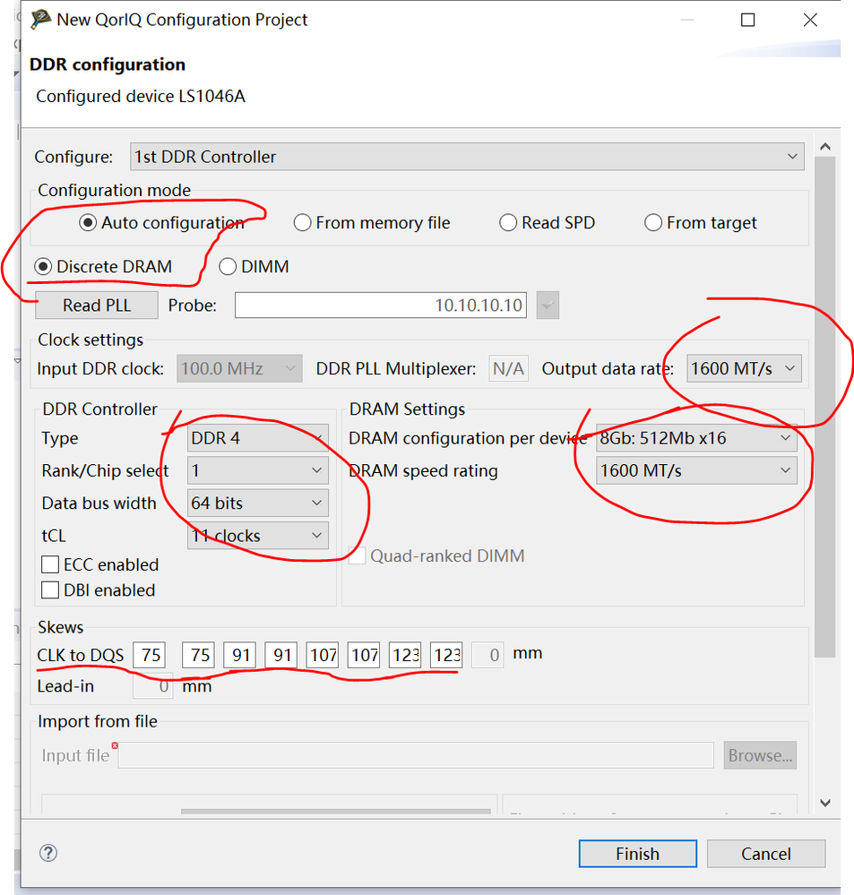854x895 pixels.
Task: Close the New QorIQ Configuration Project window
Action: click(810, 20)
